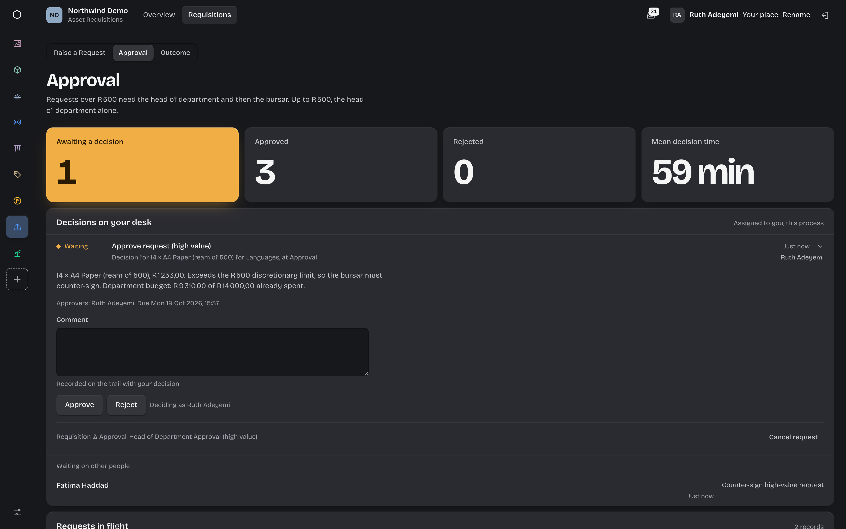Screen dimensions: 846x529
Task: Click the Ruth Adeyemi name in header
Action: 714,15
